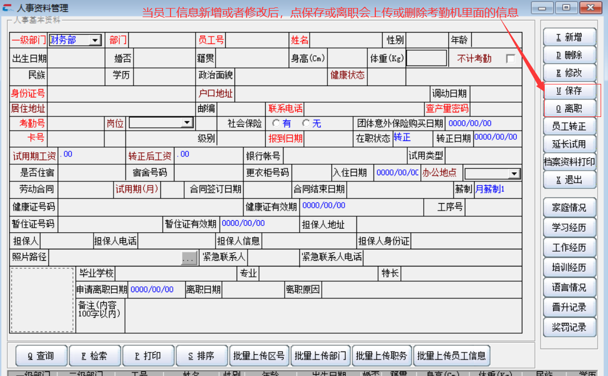This screenshot has width=608, height=376.
Task: Maximize the 人事资料管理 window
Action: 566,7
